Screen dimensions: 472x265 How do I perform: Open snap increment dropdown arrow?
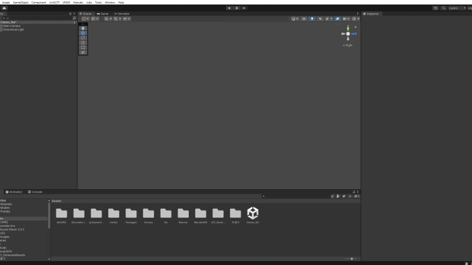point(129,18)
